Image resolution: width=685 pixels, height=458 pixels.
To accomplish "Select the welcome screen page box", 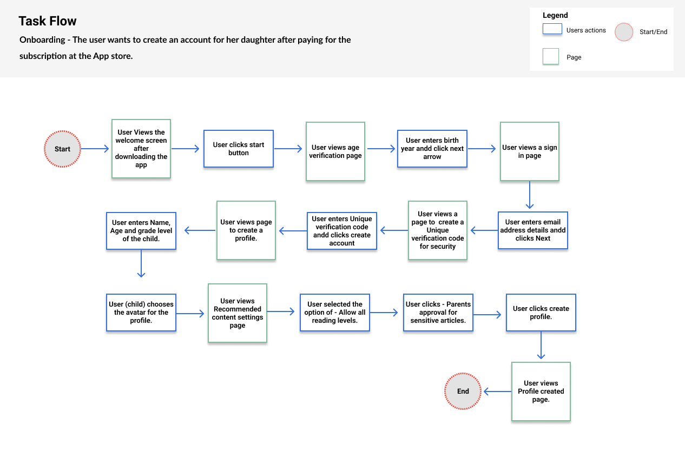I will (141, 149).
